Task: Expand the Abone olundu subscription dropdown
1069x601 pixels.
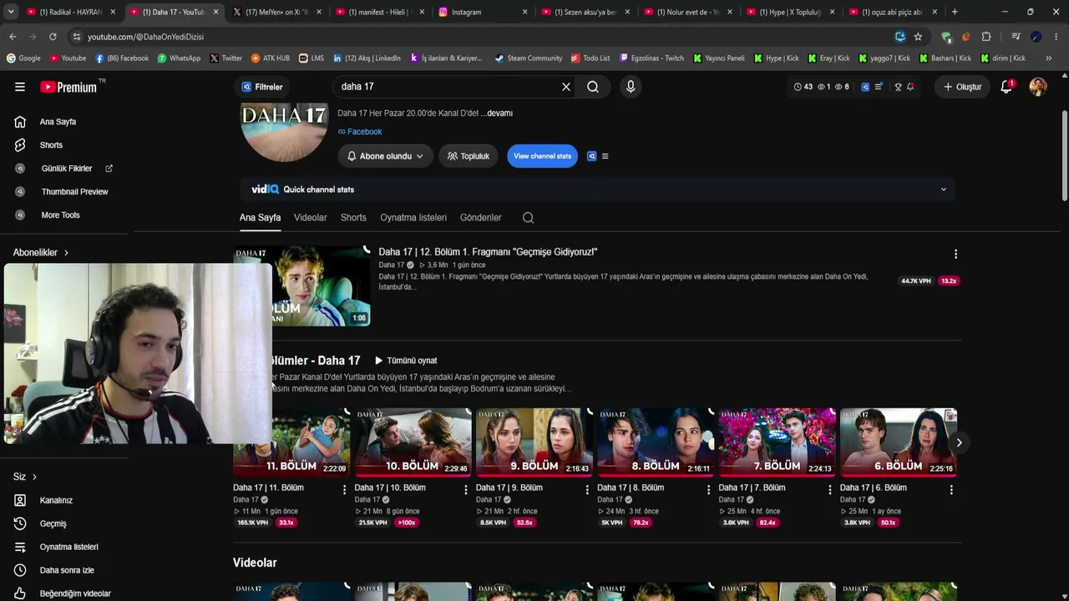Action: [386, 156]
